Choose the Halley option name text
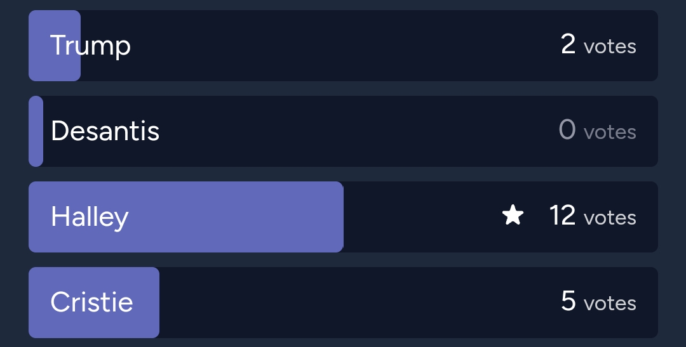686x347 pixels. click(90, 217)
